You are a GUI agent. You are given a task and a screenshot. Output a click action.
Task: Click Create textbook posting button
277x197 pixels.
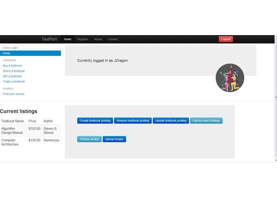click(95, 120)
